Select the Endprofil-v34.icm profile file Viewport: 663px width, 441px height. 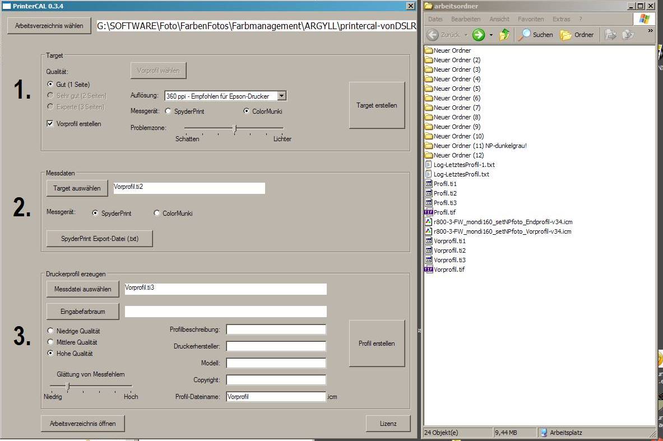tap(503, 222)
